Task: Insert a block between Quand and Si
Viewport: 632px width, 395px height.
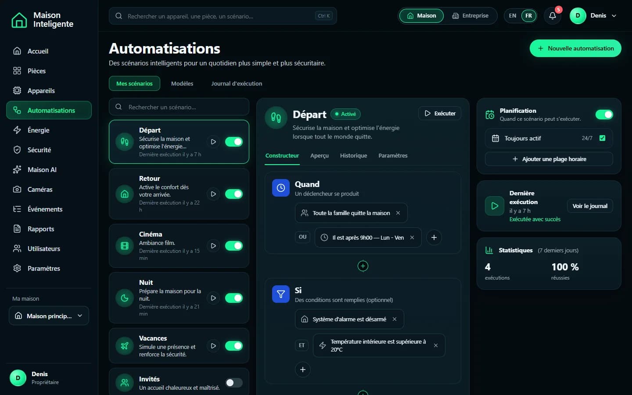Action: (363, 266)
